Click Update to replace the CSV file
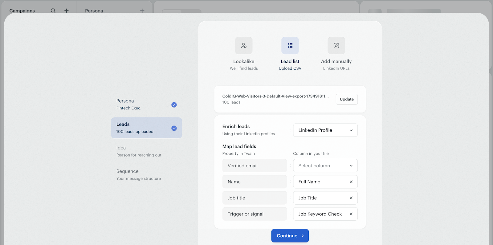493x245 pixels. tap(347, 99)
